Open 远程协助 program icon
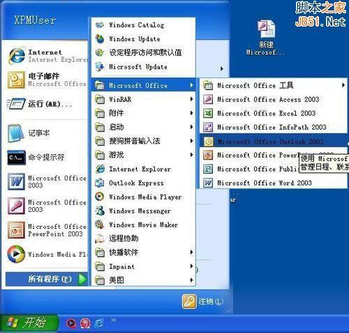Image resolution: width=349 pixels, height=333 pixels. tap(100, 239)
